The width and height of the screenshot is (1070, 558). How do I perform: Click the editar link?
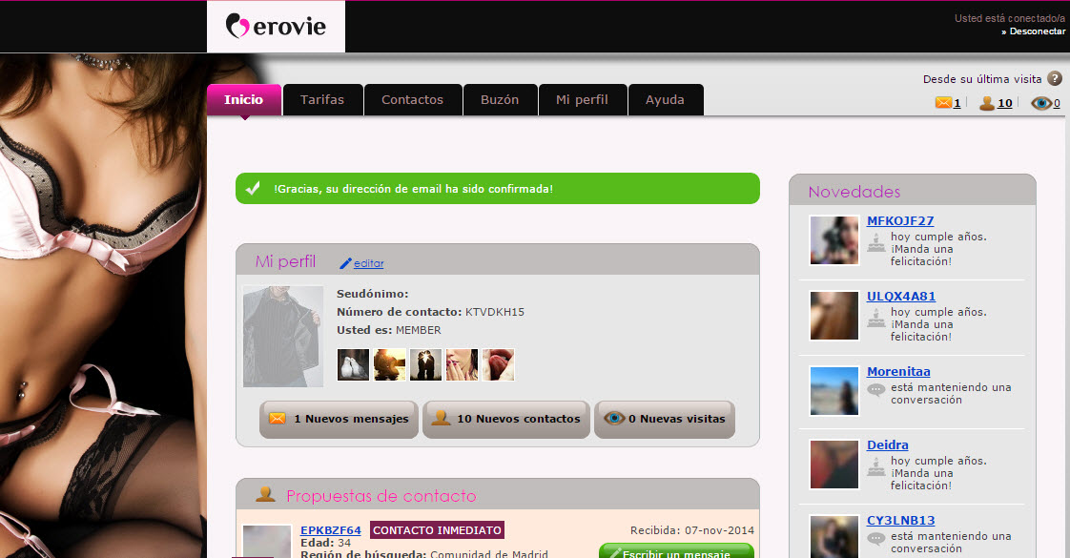click(x=368, y=263)
